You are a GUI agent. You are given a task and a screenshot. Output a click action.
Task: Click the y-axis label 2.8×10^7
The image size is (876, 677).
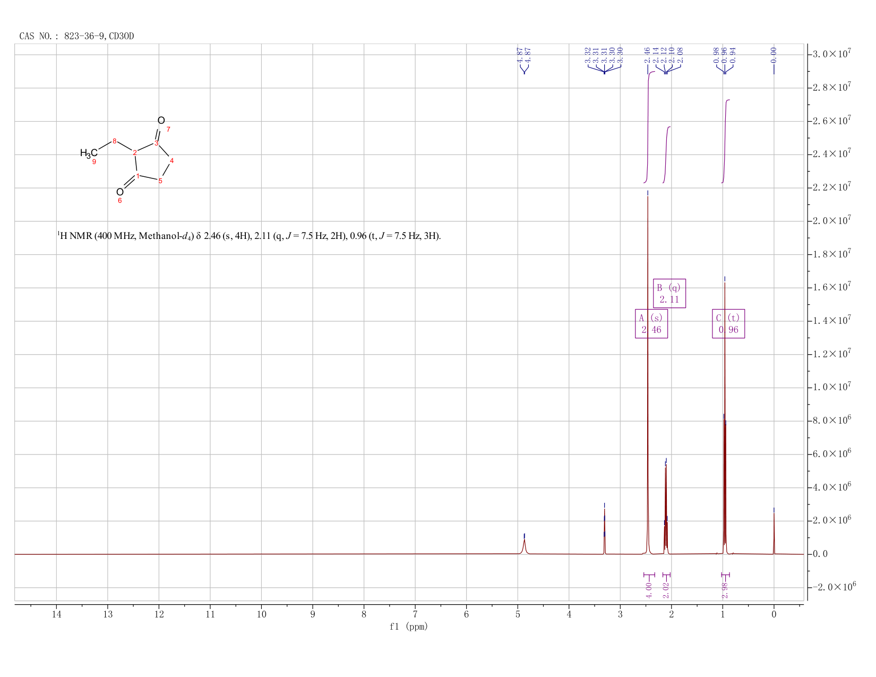[832, 88]
